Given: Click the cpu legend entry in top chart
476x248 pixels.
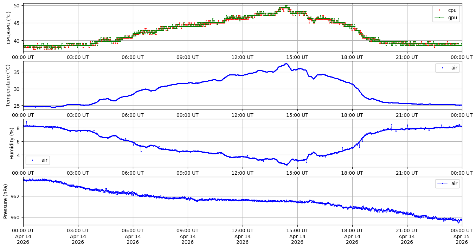Looking at the screenshot, I should coord(446,10).
